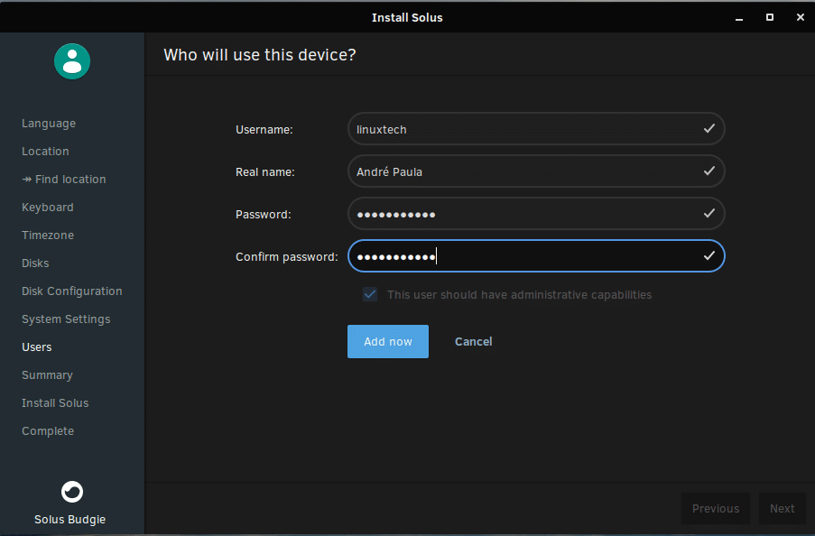Click the 'Solus Budgie' text in sidebar
The image size is (815, 536).
(x=70, y=520)
